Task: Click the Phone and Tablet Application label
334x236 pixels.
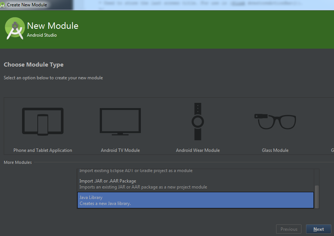Action: click(x=43, y=150)
